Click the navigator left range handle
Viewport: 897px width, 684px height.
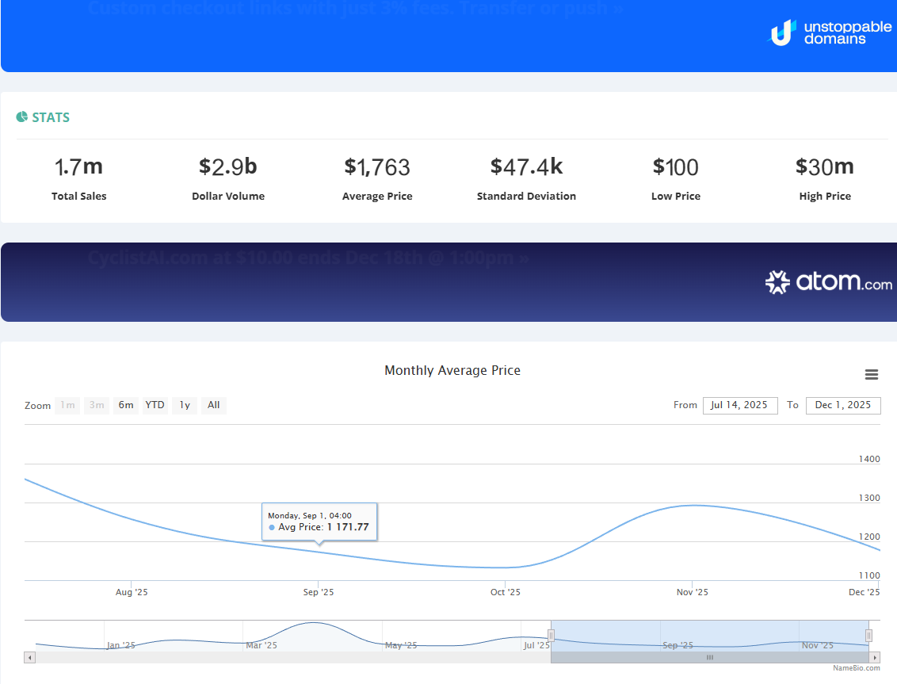[x=551, y=635]
